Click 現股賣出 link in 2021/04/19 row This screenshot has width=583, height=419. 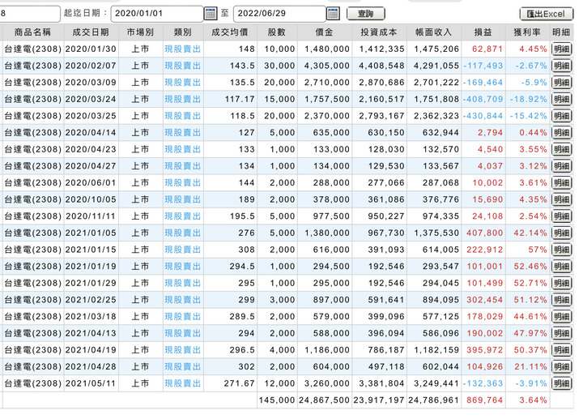[x=182, y=350]
